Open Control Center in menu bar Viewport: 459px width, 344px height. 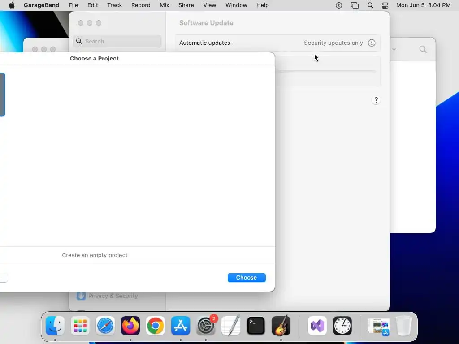pyautogui.click(x=385, y=5)
